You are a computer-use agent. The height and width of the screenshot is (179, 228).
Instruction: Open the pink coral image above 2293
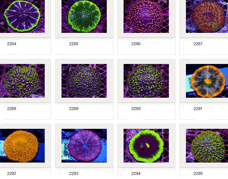tap(84, 146)
